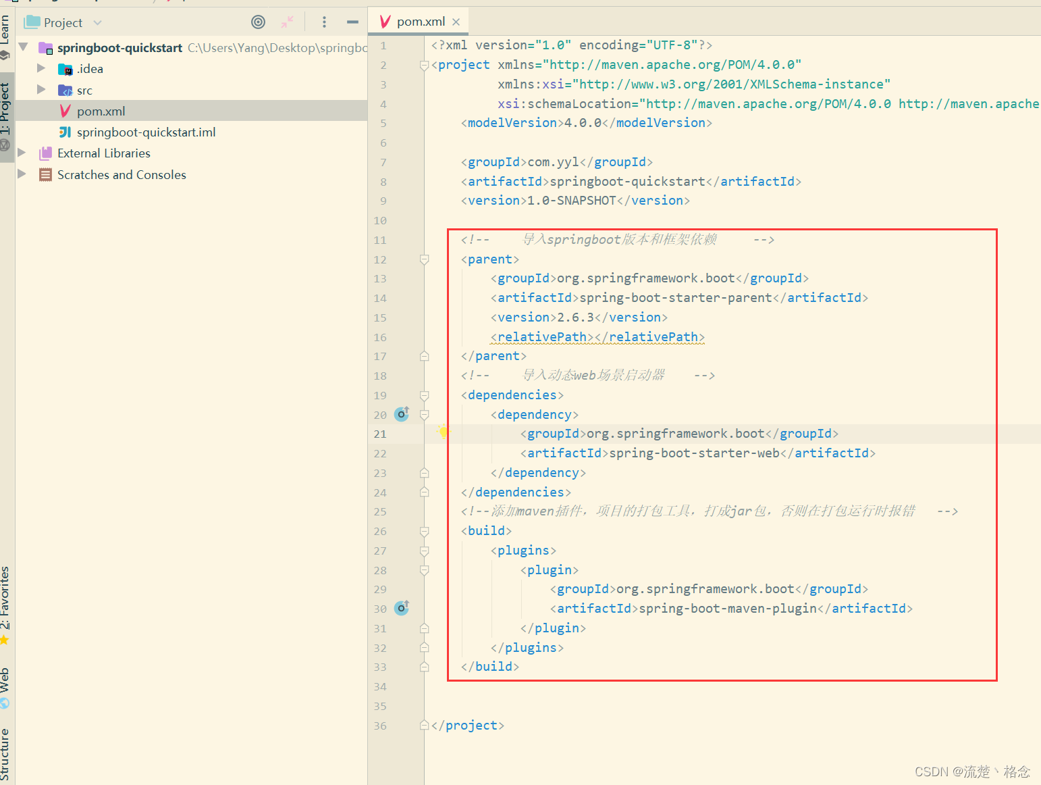Open the Web tool window tab
The image size is (1041, 785).
5,688
